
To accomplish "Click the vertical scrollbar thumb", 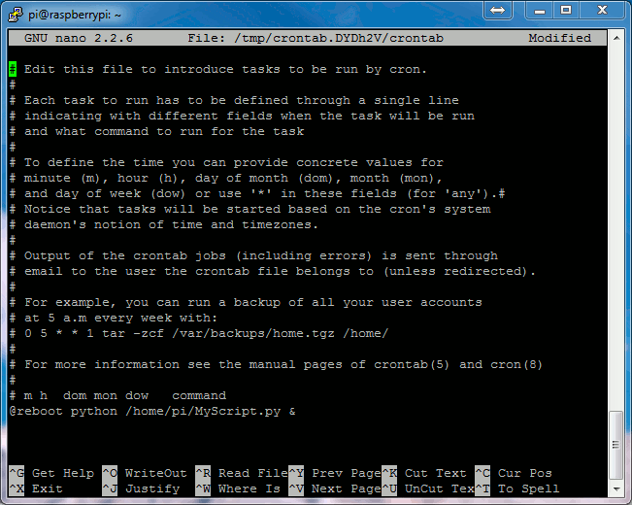I will (615, 445).
